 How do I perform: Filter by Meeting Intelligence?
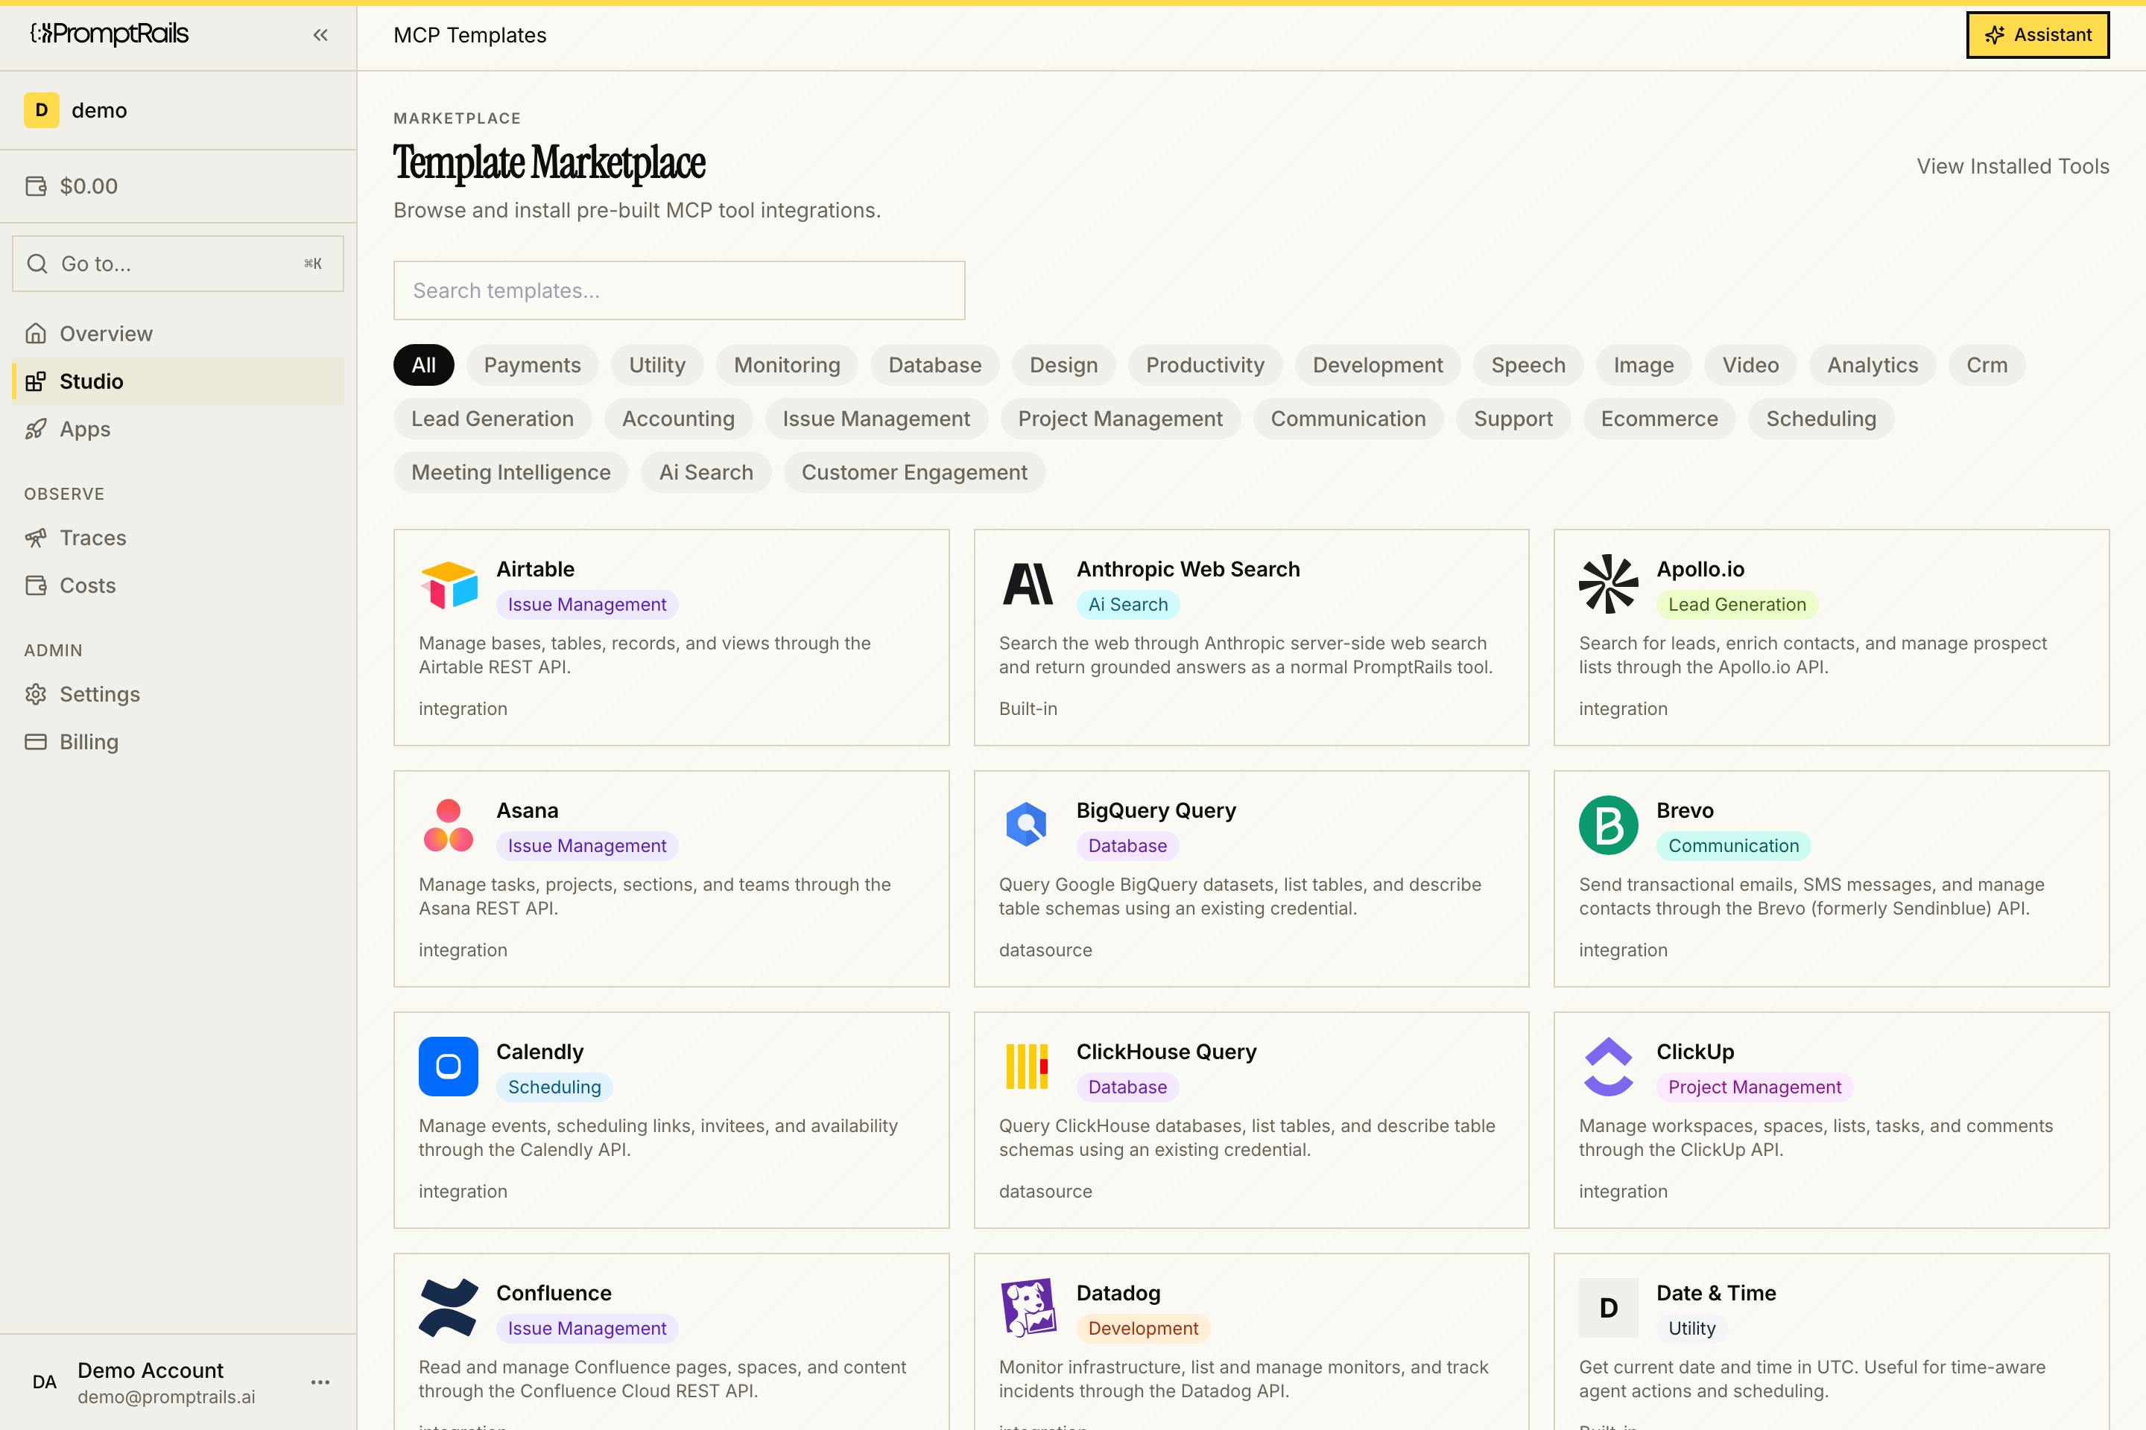point(510,472)
